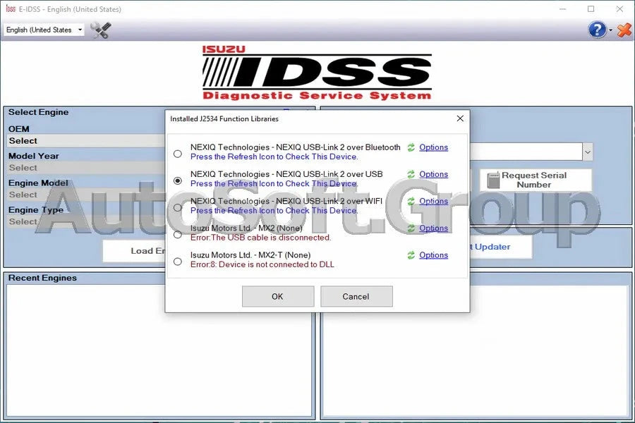Expand the arrow beside the Help icon
Viewport: 635px width, 423px height.
[x=611, y=30]
